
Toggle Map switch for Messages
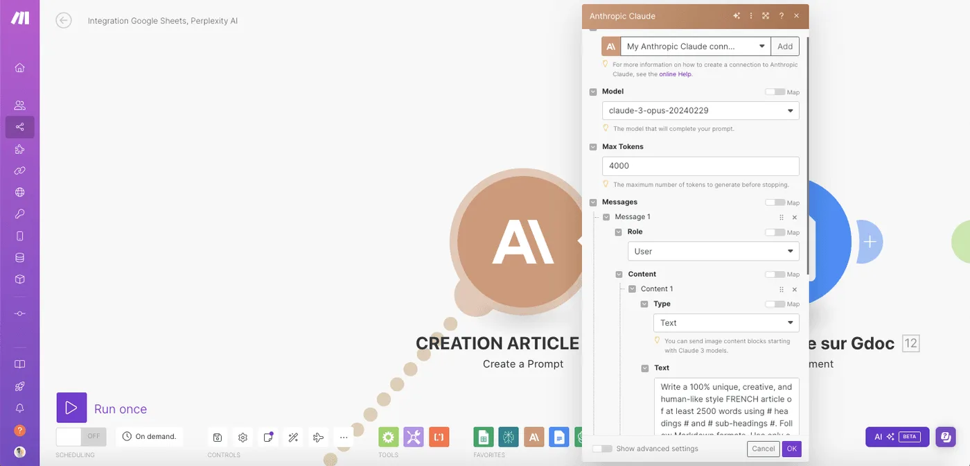775,202
